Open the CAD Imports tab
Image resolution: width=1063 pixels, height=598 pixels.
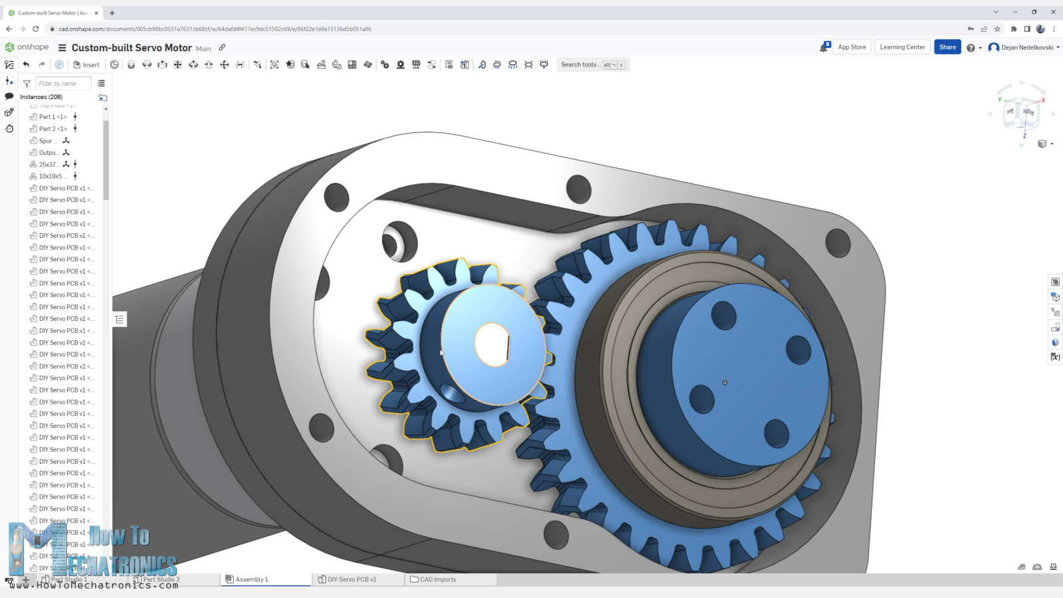pos(437,579)
